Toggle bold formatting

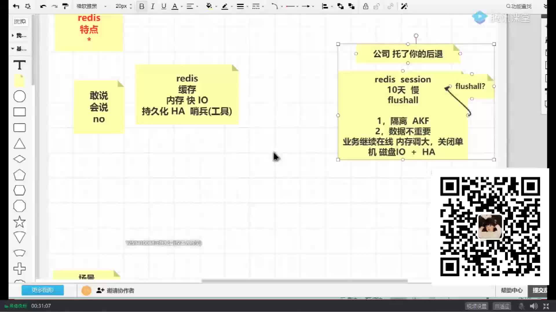(x=142, y=6)
